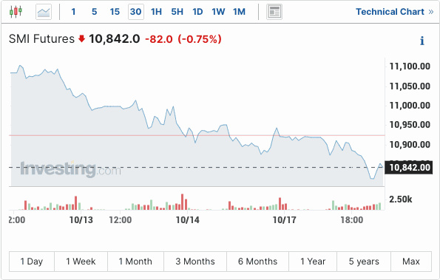Viewport: 440px width, 280px height.
Task: Choose the 15 minute interval
Action: tap(115, 12)
